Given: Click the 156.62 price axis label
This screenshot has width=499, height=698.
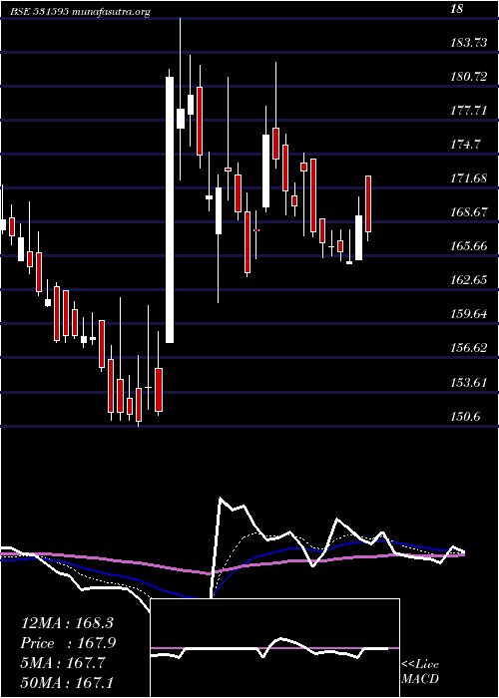Looking at the screenshot, I should [x=468, y=348].
